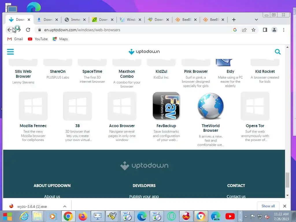Open Windows Media Player from the taskbar
This screenshot has width=296, height=222.
pyautogui.click(x=53, y=216)
